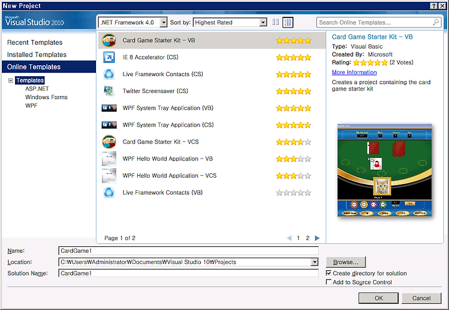Click the Live Framework Contacts (CS) icon
Viewport: 449px width, 310px height.
(109, 74)
